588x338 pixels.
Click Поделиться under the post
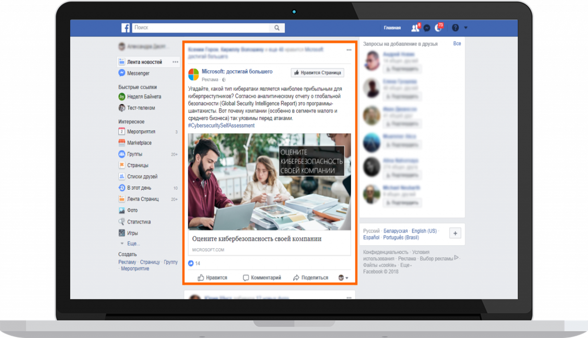pyautogui.click(x=311, y=278)
